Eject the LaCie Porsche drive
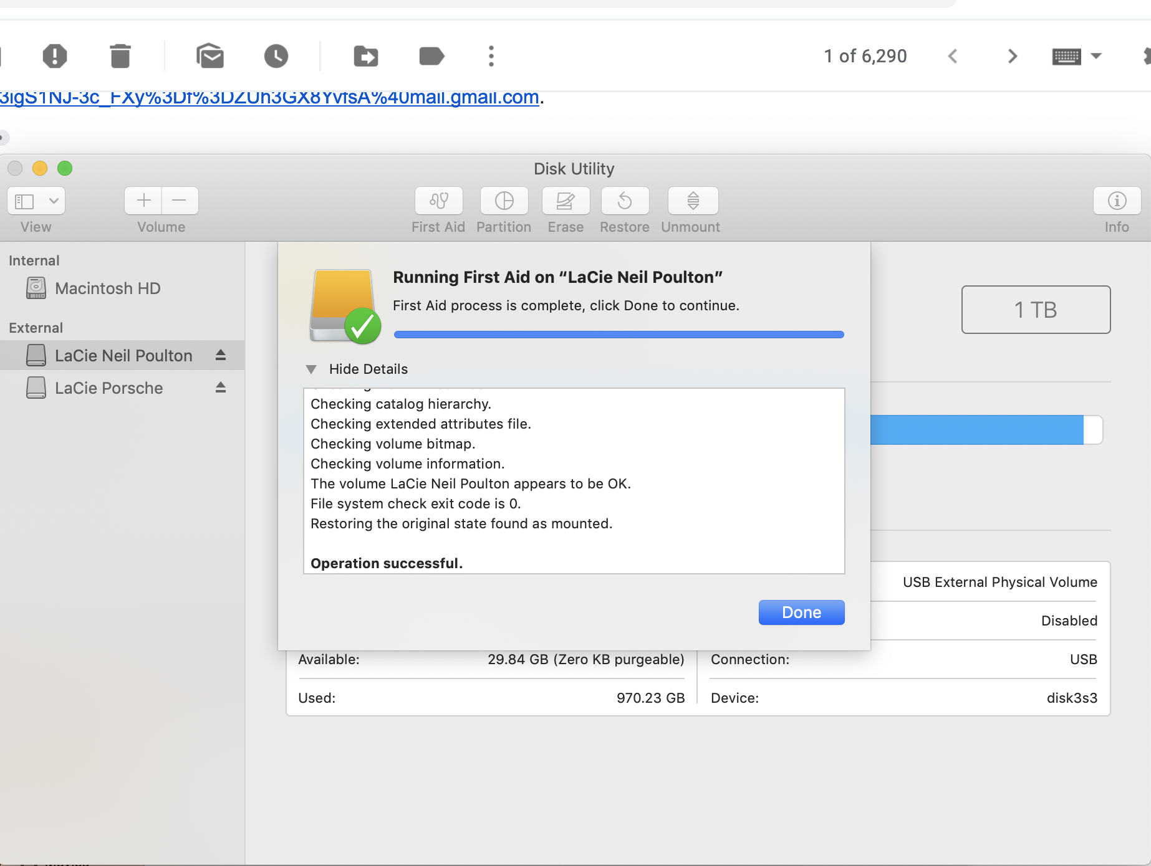The image size is (1151, 866). 221,388
